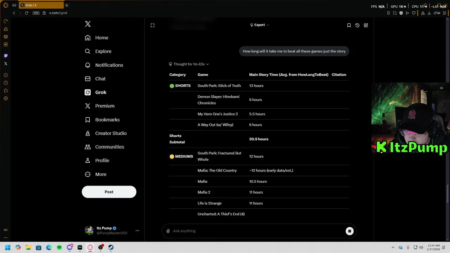Screen dimensions: 450x253
Task: Click 'Demon Slayer: Hinokami Chronicles' cell
Action: [218, 100]
